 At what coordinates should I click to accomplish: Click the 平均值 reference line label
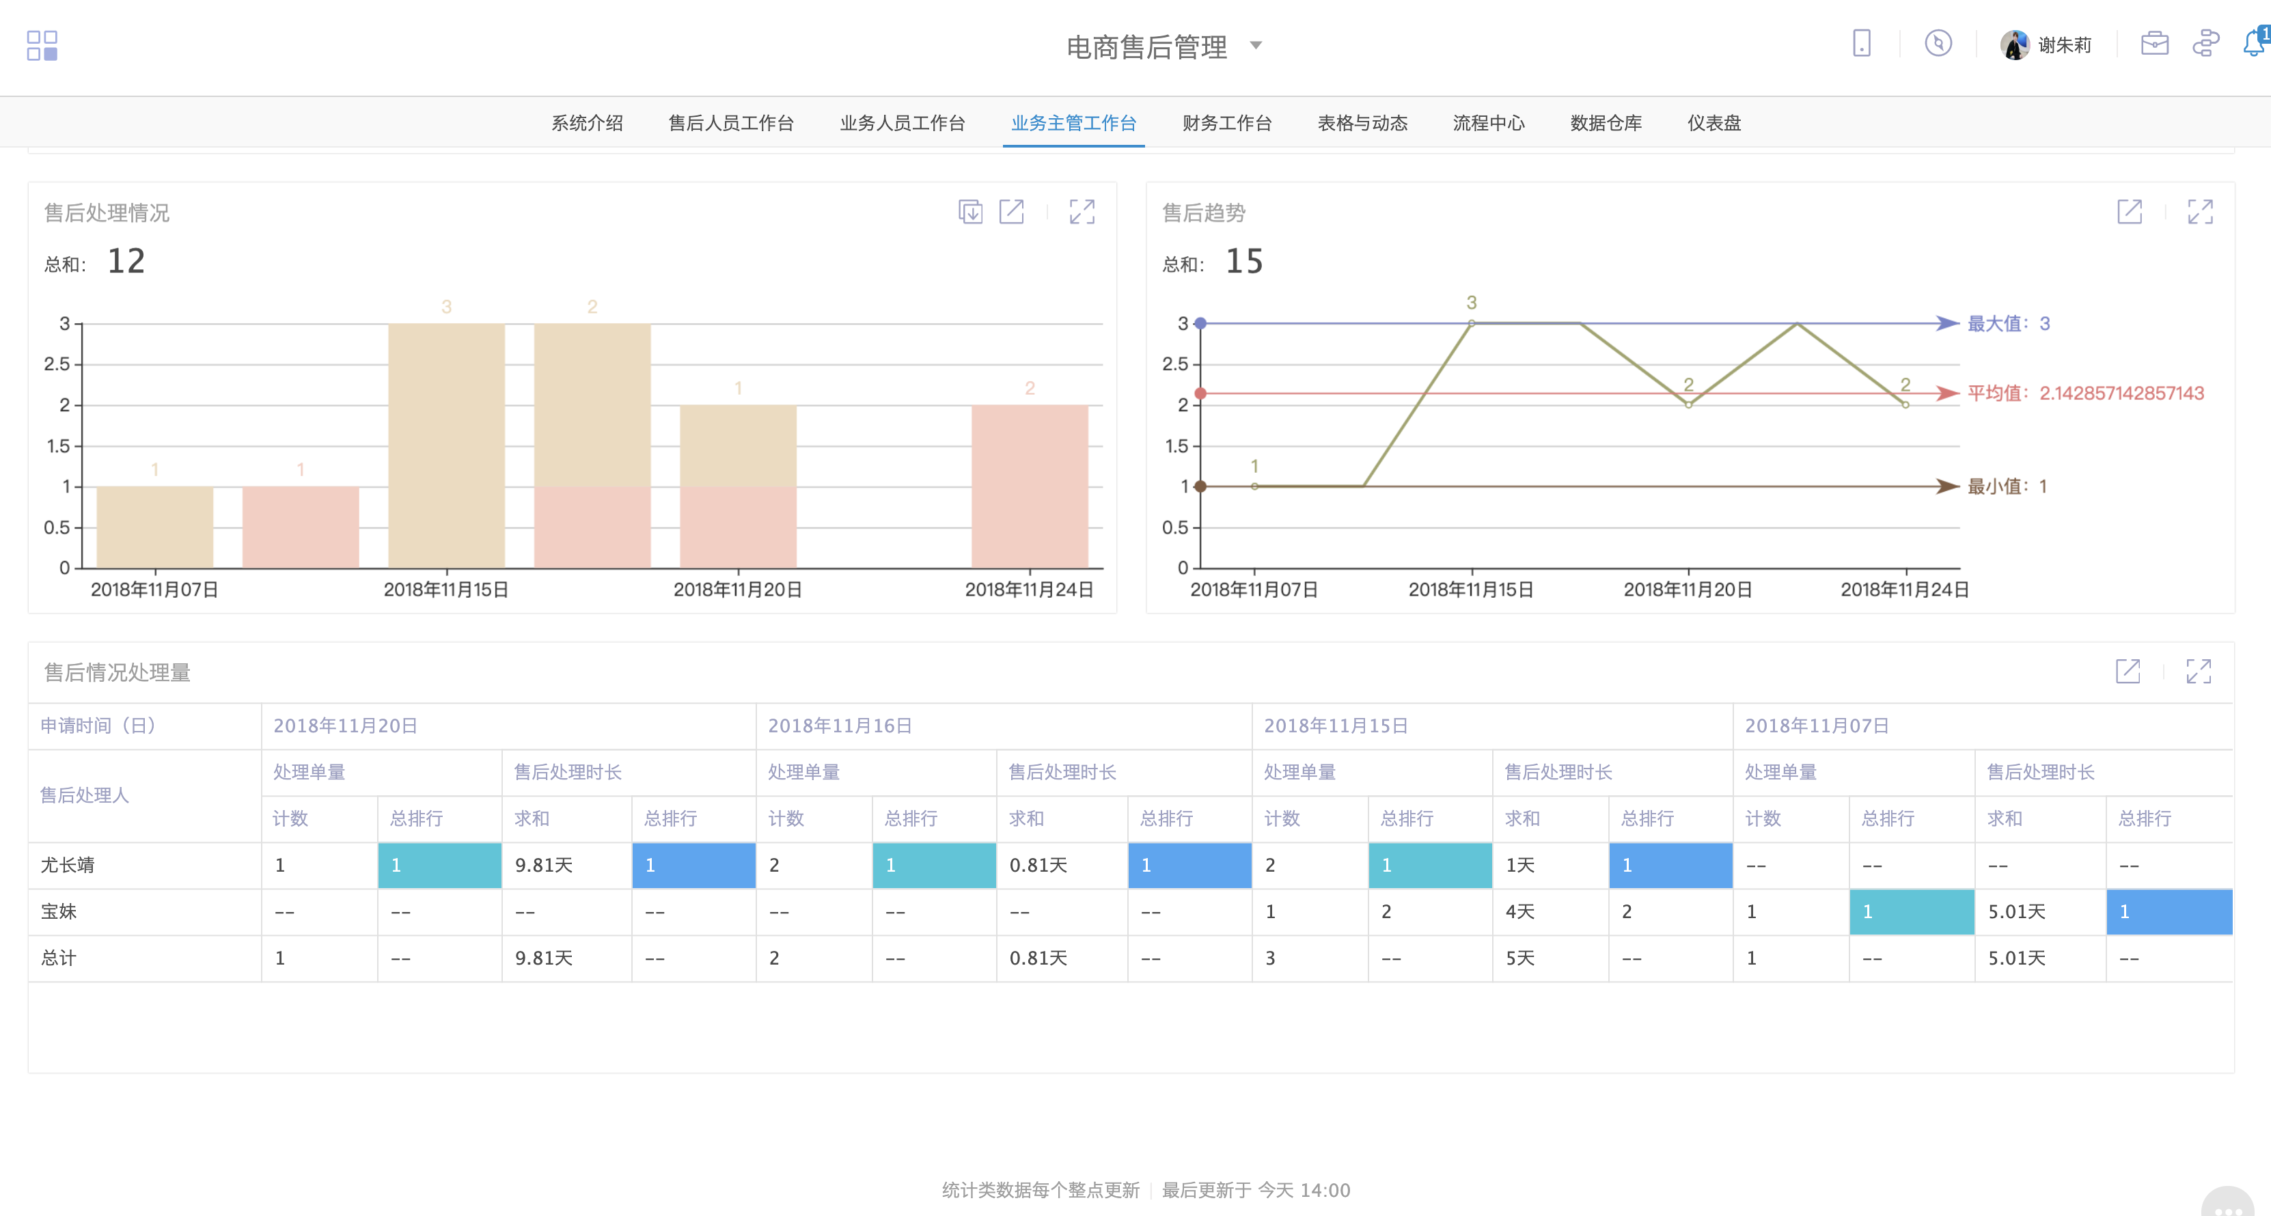point(2085,393)
